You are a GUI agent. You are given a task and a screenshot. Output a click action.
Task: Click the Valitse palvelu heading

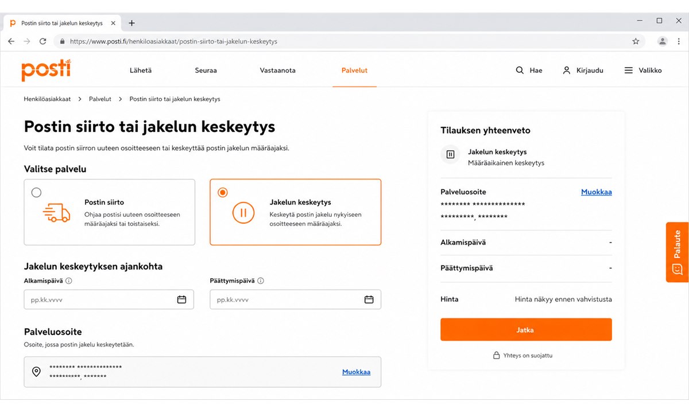[x=55, y=169]
